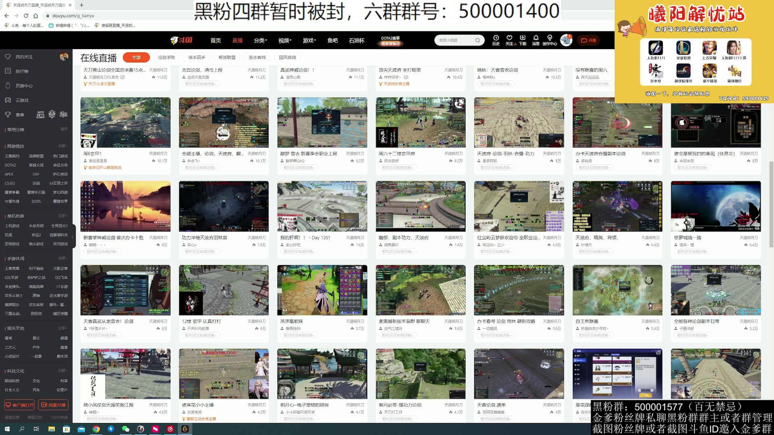Open the 分类 navigation dropdown
Image resolution: width=774 pixels, height=435 pixels.
pos(260,40)
